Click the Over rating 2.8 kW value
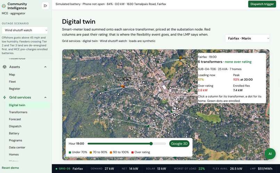 203,90
